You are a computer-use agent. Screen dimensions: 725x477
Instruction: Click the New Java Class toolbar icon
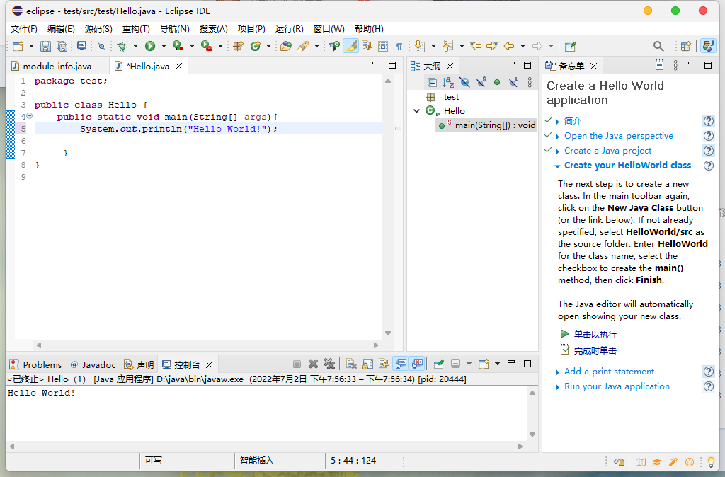tap(255, 46)
